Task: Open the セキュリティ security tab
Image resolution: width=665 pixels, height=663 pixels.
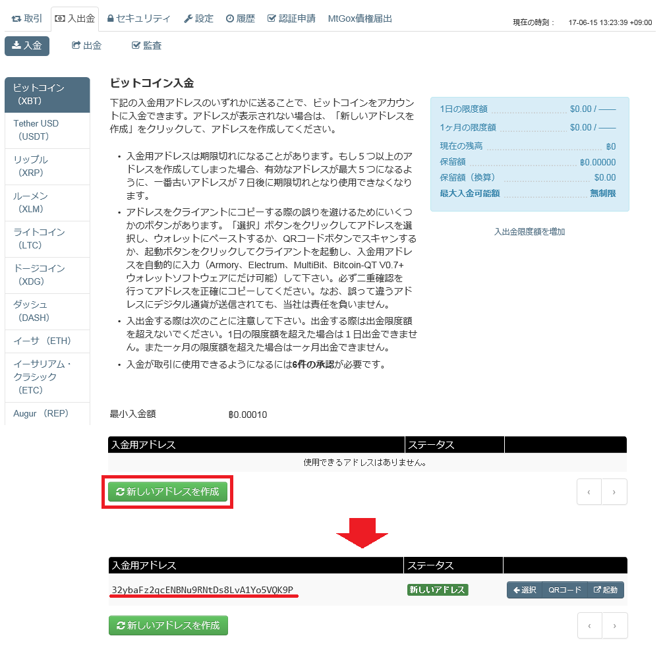Action: pos(138,18)
